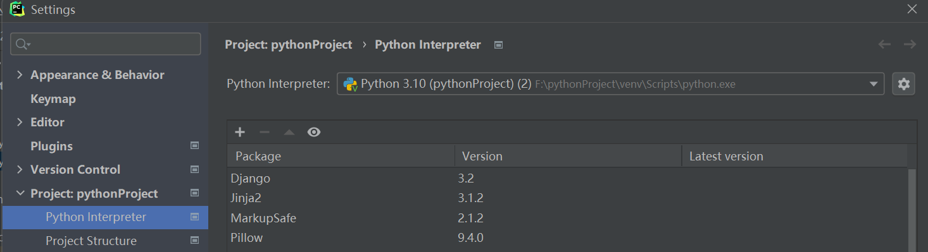928x252 pixels.
Task: Click the search magnifier icon in settings
Action: tap(23, 44)
